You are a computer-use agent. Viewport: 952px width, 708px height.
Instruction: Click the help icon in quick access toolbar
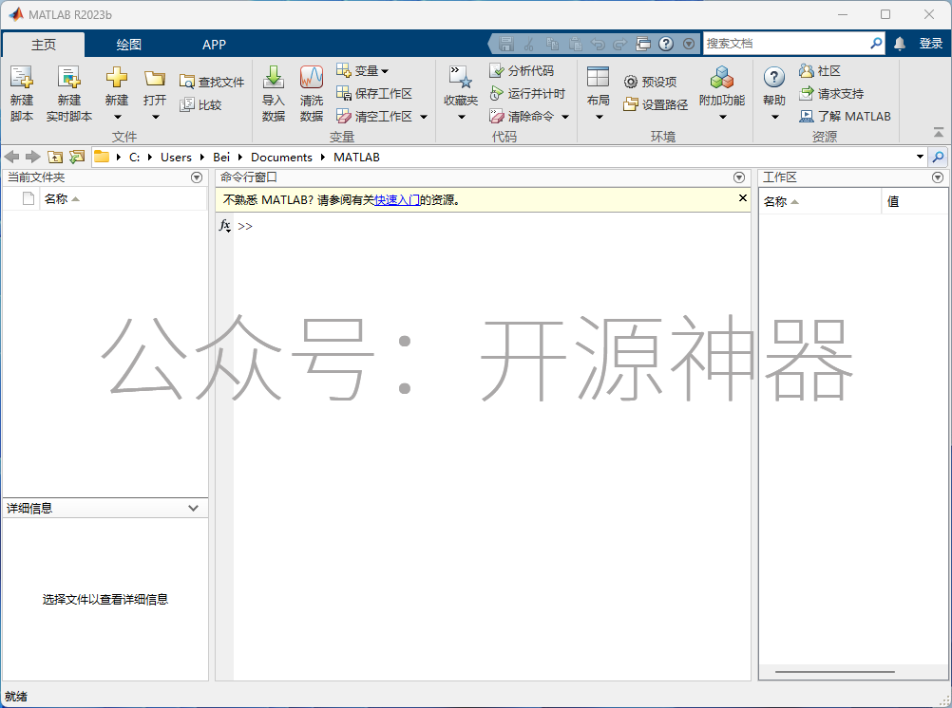click(x=666, y=44)
